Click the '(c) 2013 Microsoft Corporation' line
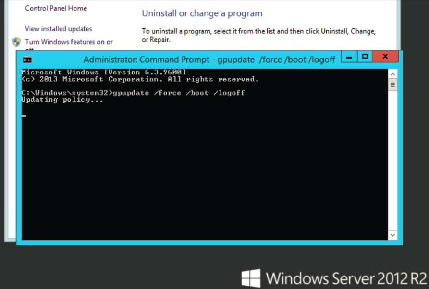This screenshot has height=289, width=429. click(140, 79)
